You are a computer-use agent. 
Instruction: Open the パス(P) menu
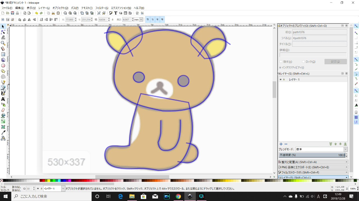coord(75,8)
